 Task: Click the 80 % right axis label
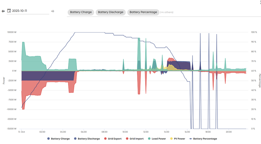(254, 51)
